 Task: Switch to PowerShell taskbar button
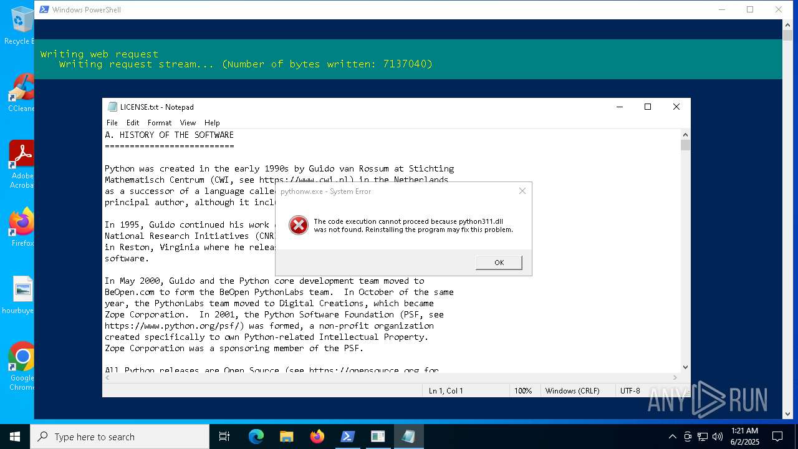pos(348,437)
